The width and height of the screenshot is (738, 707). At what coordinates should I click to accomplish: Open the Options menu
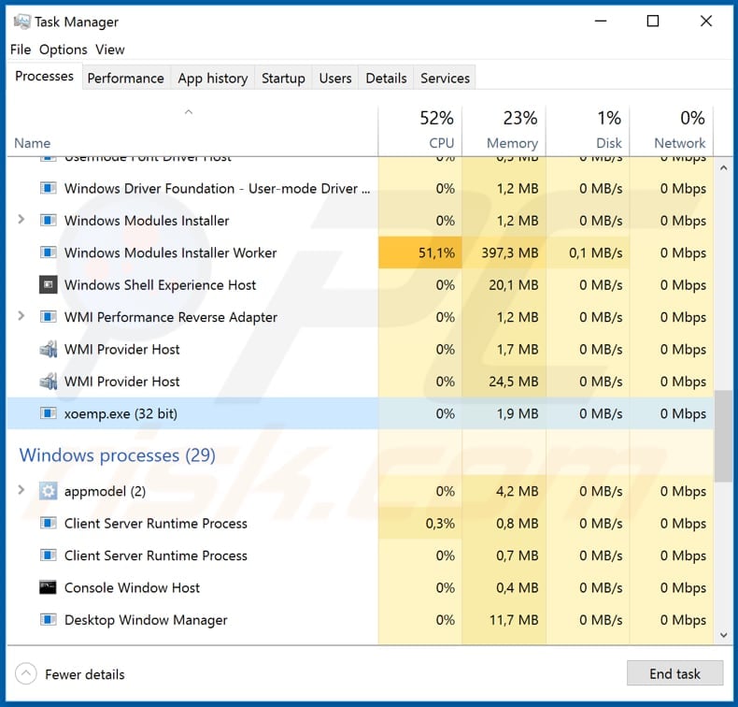[x=64, y=50]
